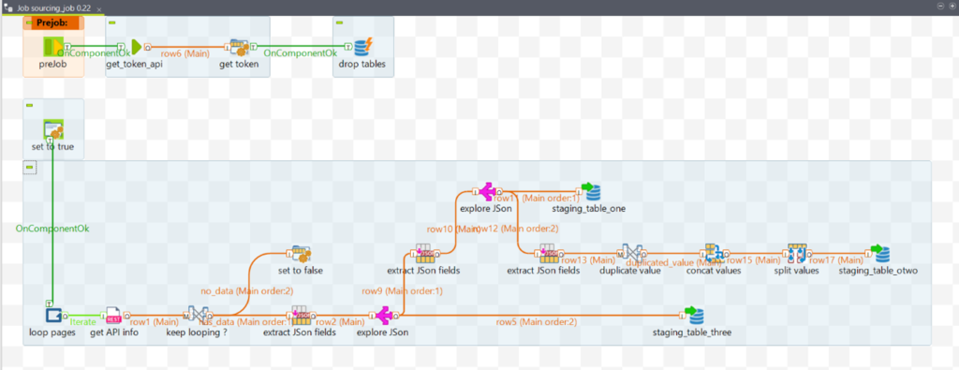Select the set to false component icon

coord(301,253)
